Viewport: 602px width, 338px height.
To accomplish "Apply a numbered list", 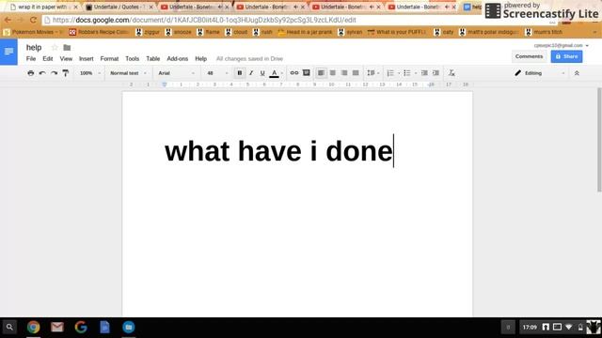I will tap(390, 73).
